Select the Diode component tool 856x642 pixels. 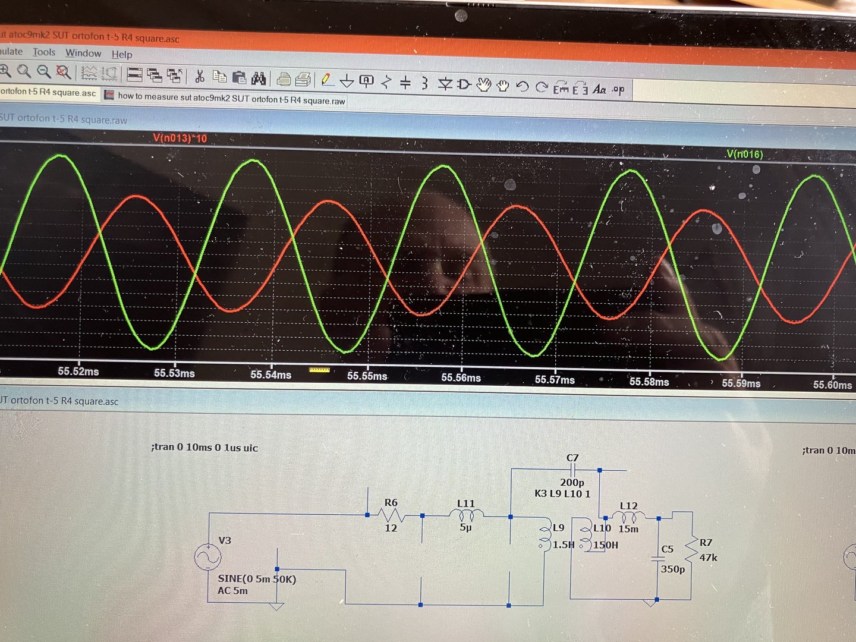(445, 84)
